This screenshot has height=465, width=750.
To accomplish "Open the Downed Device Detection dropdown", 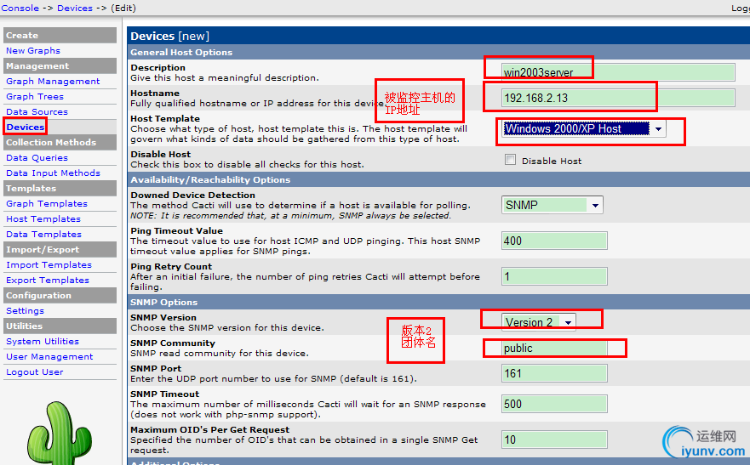I will pos(552,205).
